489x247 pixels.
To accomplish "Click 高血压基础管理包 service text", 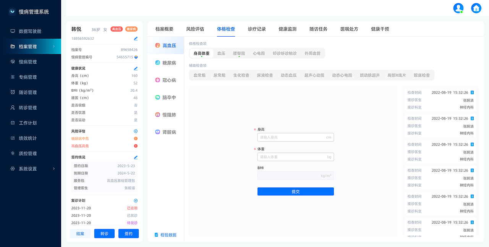I will point(121,181).
